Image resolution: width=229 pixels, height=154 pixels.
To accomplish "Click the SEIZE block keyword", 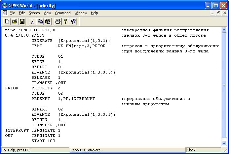I will point(38,62).
